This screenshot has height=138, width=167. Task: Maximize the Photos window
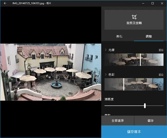(x=153, y=3)
